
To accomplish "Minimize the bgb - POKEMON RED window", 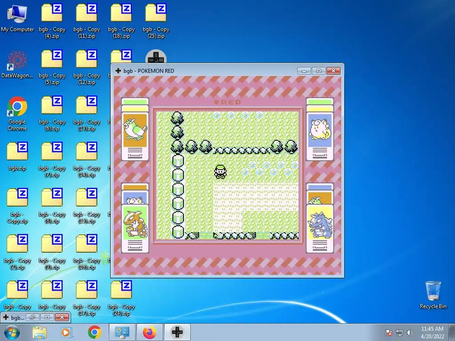I will (x=304, y=71).
